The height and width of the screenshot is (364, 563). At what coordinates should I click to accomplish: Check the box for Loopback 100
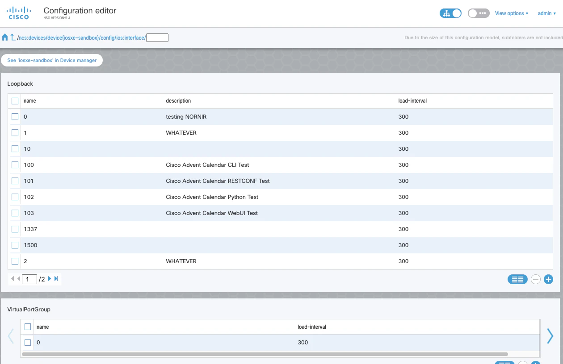(x=15, y=165)
